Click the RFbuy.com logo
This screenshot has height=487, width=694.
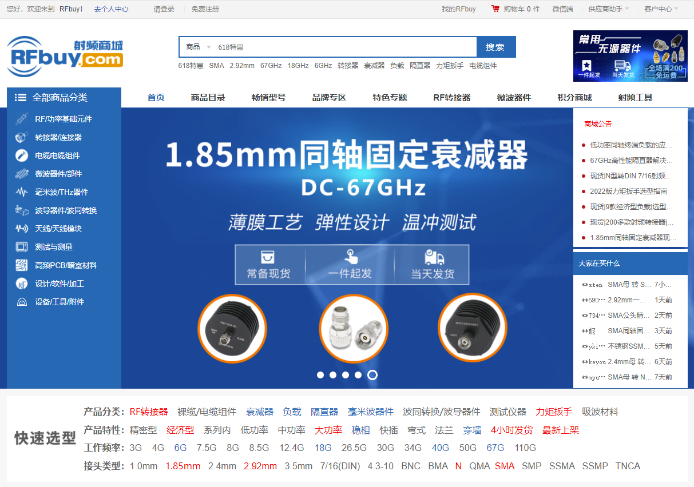click(x=65, y=57)
